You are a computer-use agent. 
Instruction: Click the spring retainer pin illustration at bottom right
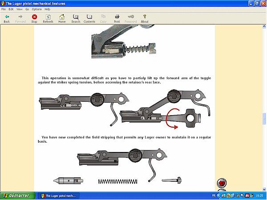coord(172,180)
